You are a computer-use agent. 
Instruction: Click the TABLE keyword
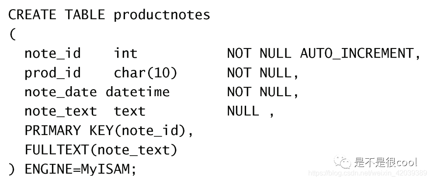click(x=85, y=14)
